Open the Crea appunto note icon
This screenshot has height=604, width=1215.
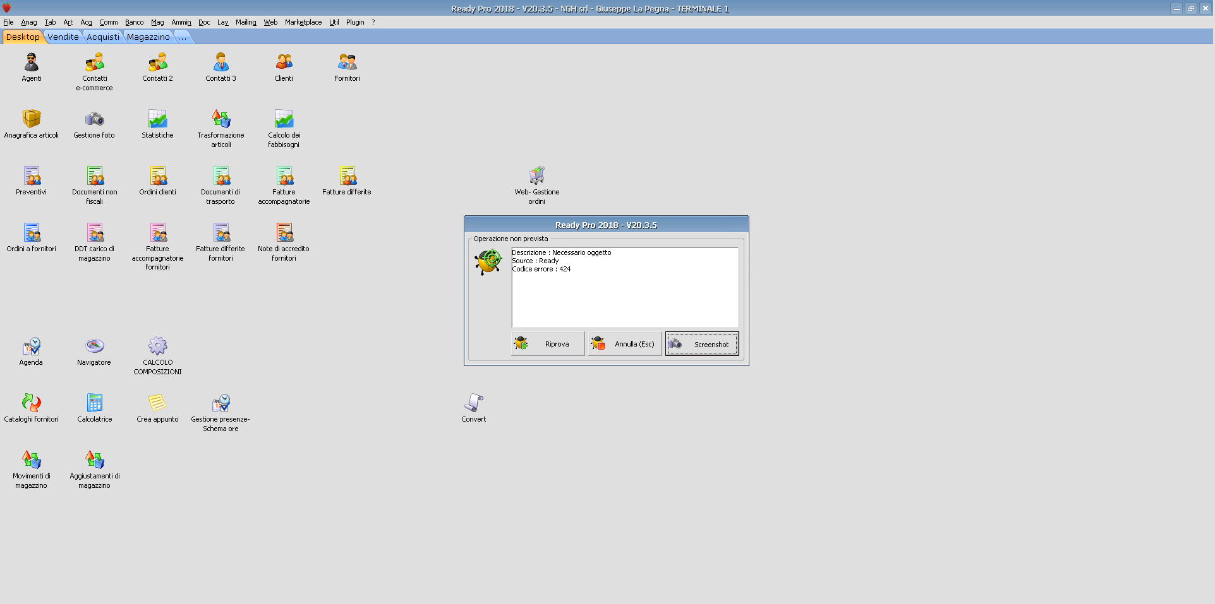click(158, 403)
